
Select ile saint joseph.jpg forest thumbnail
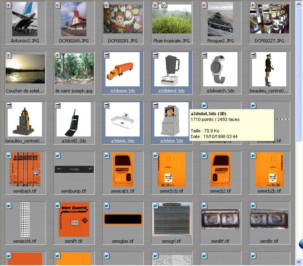(x=74, y=69)
